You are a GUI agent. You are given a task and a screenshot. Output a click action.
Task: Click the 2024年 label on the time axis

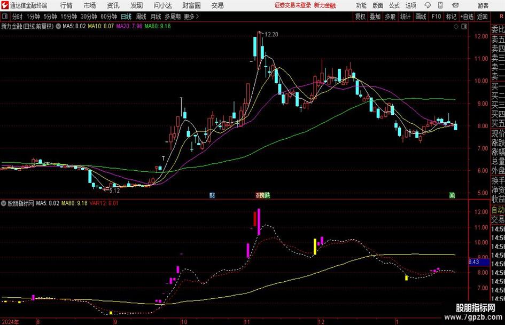pos(10,322)
